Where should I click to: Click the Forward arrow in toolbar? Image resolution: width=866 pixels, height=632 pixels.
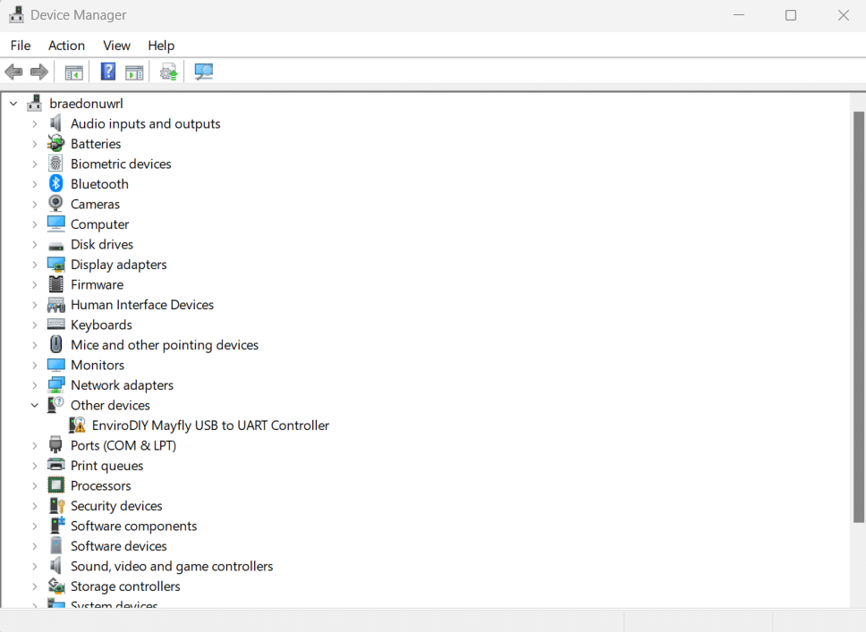[38, 72]
